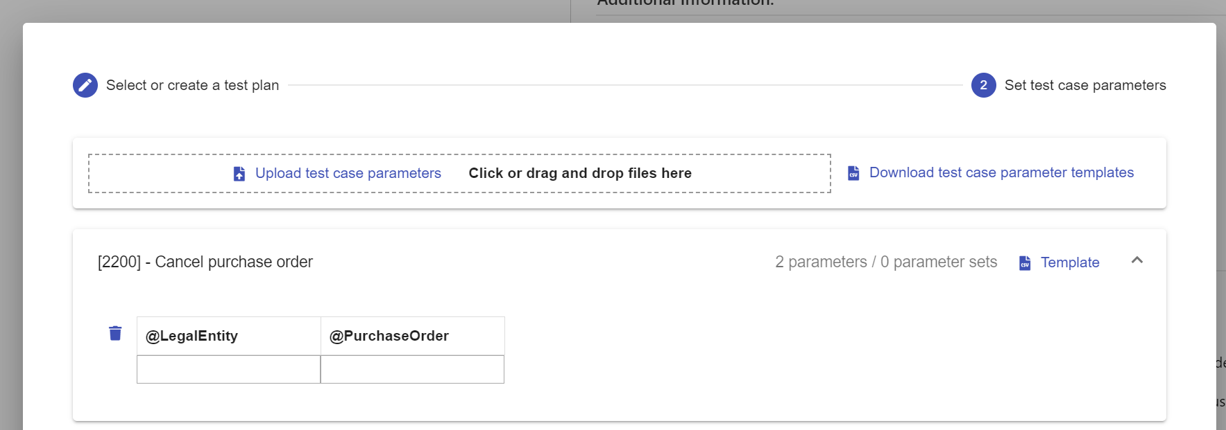
Task: Download test case parameter templates
Action: [1001, 172]
